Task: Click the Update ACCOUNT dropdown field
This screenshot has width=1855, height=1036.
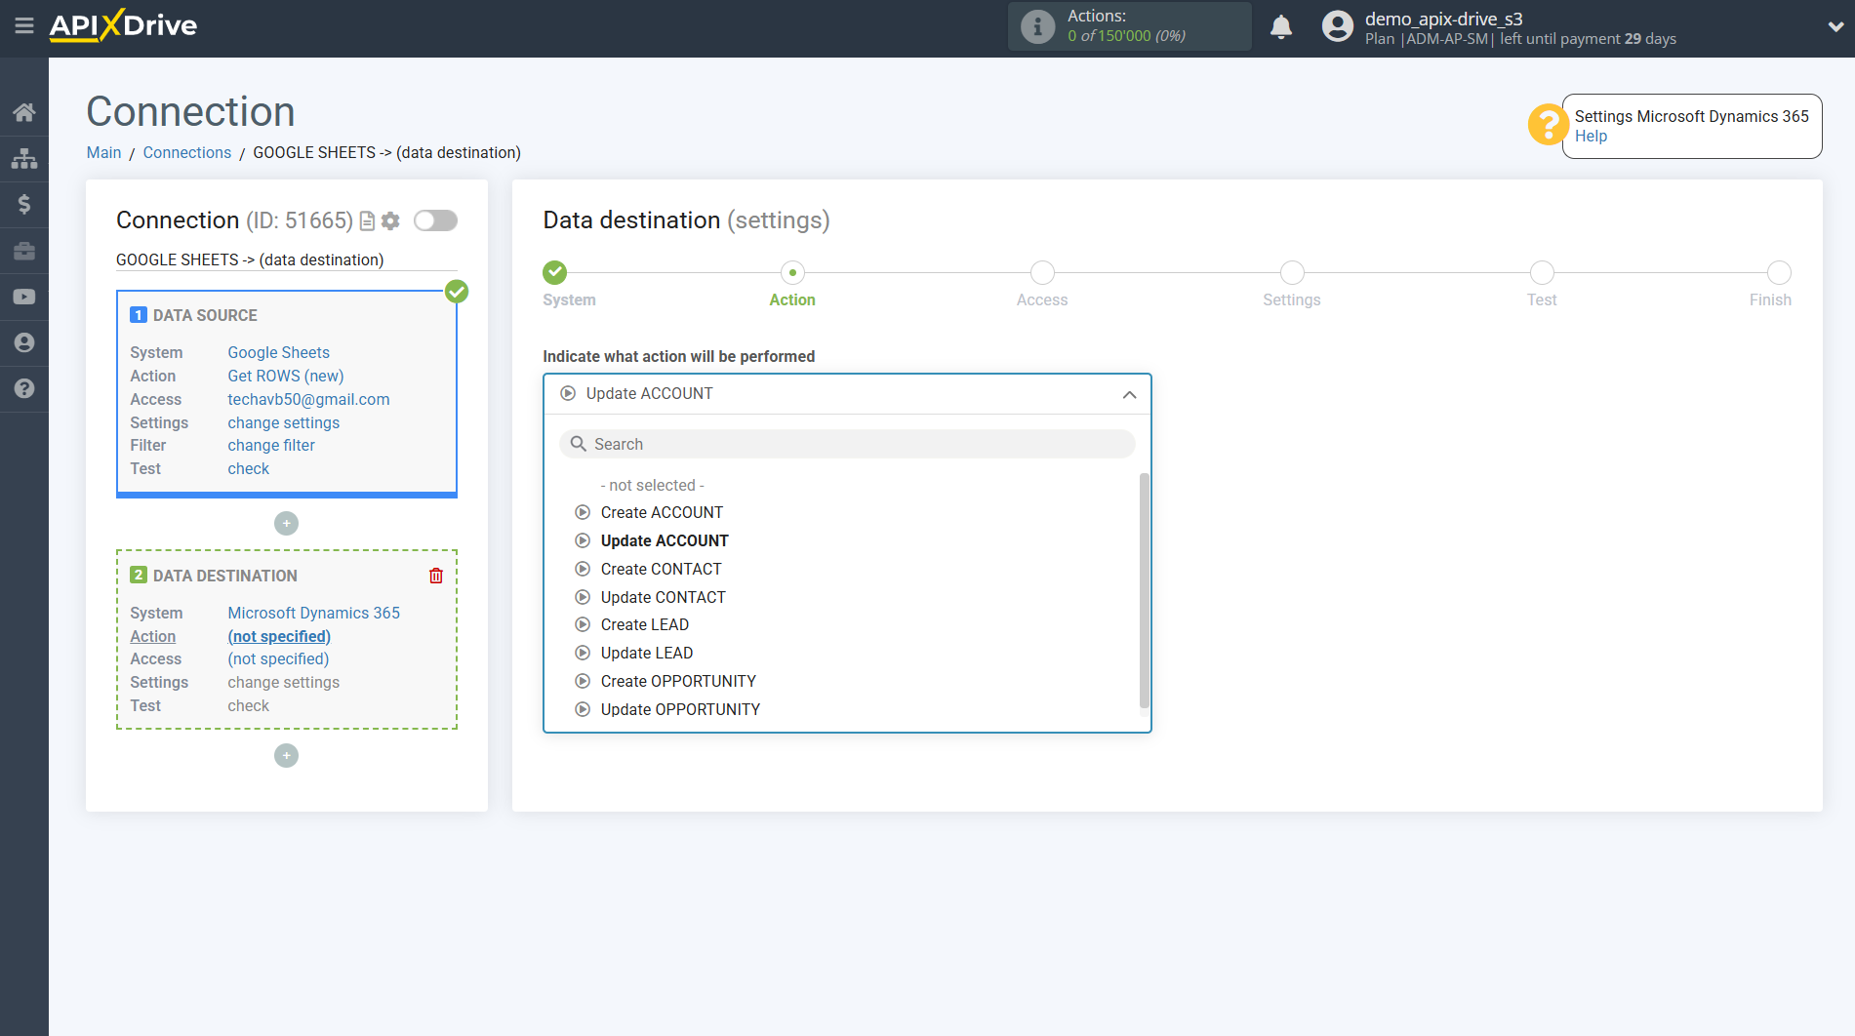Action: (x=847, y=394)
